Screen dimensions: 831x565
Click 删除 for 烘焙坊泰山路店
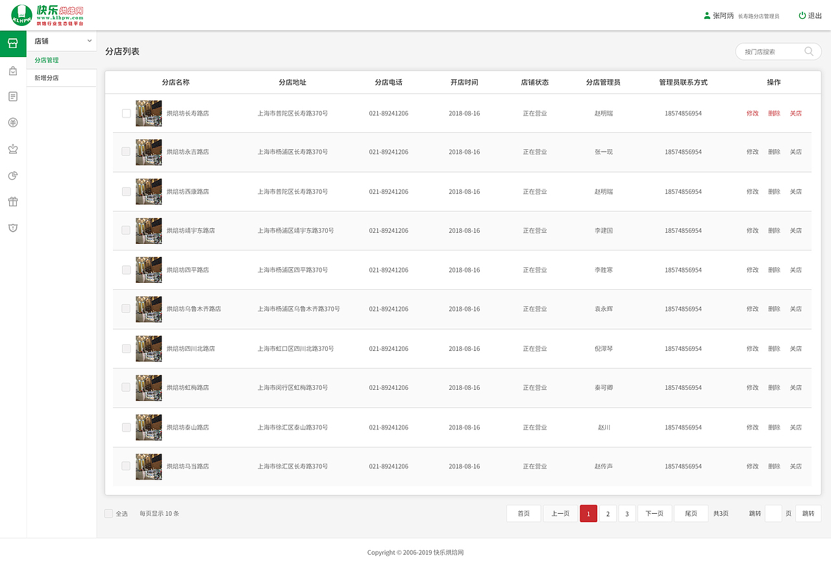[x=774, y=427]
